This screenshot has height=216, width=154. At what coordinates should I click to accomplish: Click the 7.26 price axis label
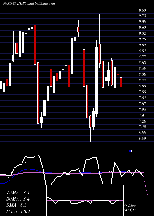(142, 121)
